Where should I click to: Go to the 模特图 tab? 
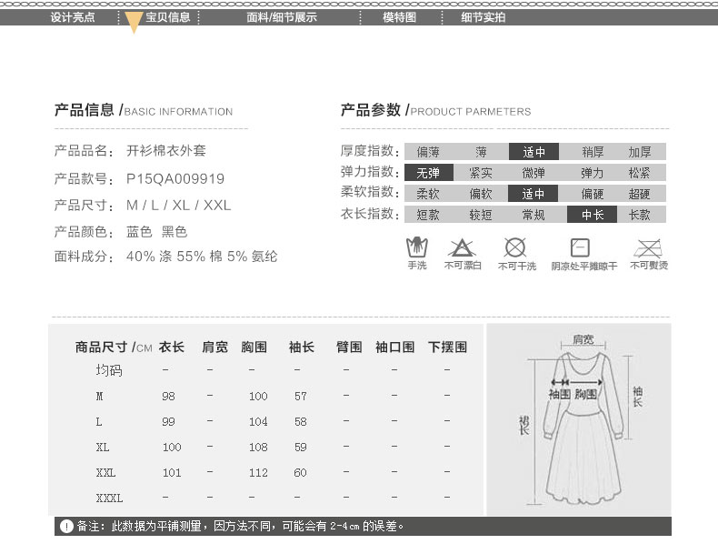coord(399,17)
